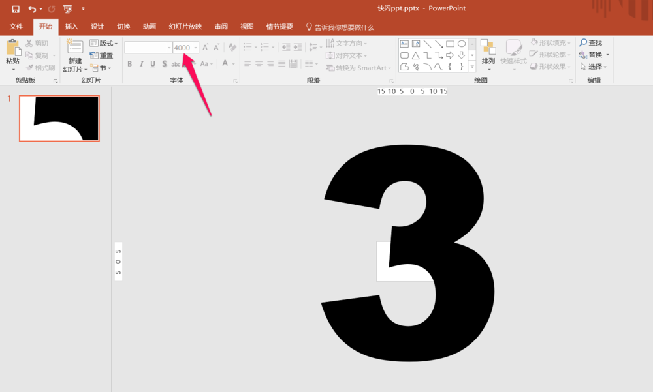This screenshot has height=392, width=653.
Task: Switch to the 幻灯片放映 tab
Action: click(x=185, y=27)
